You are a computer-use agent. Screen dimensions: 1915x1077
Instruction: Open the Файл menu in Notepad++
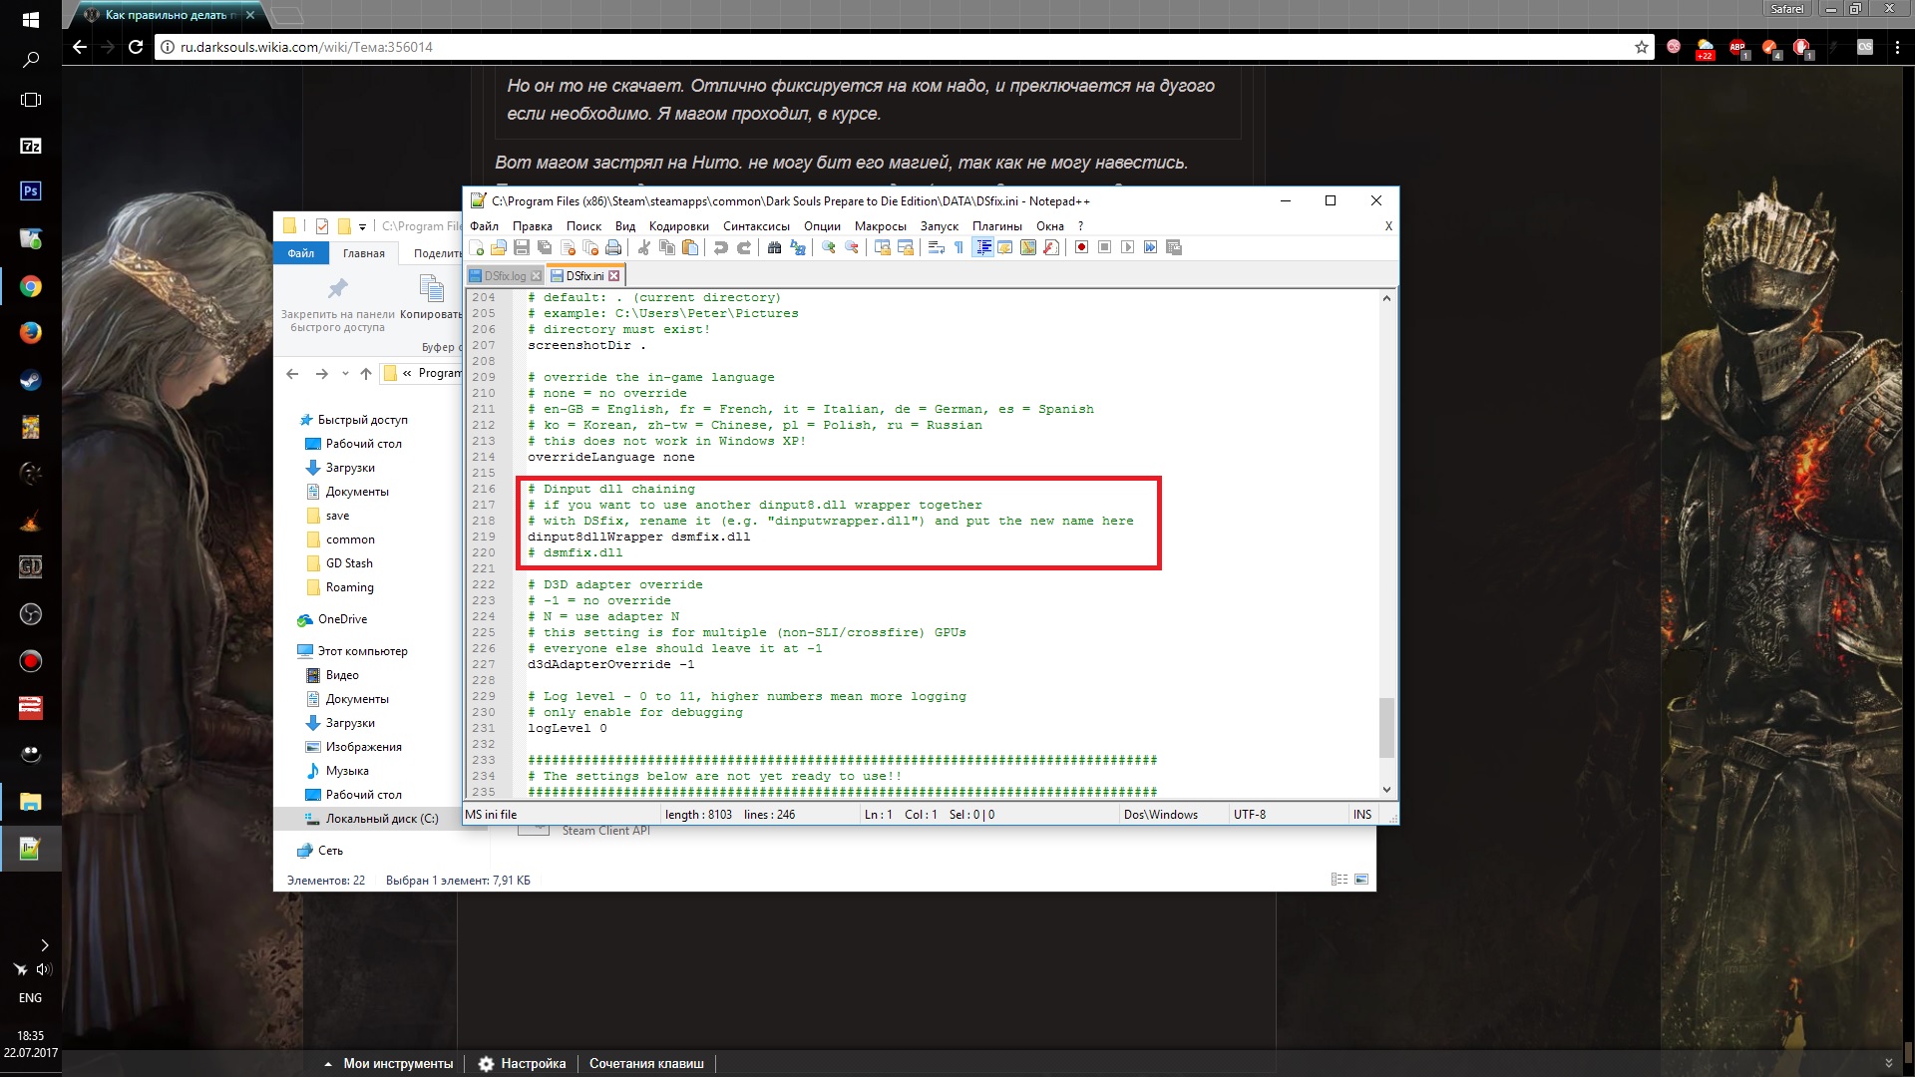484,226
